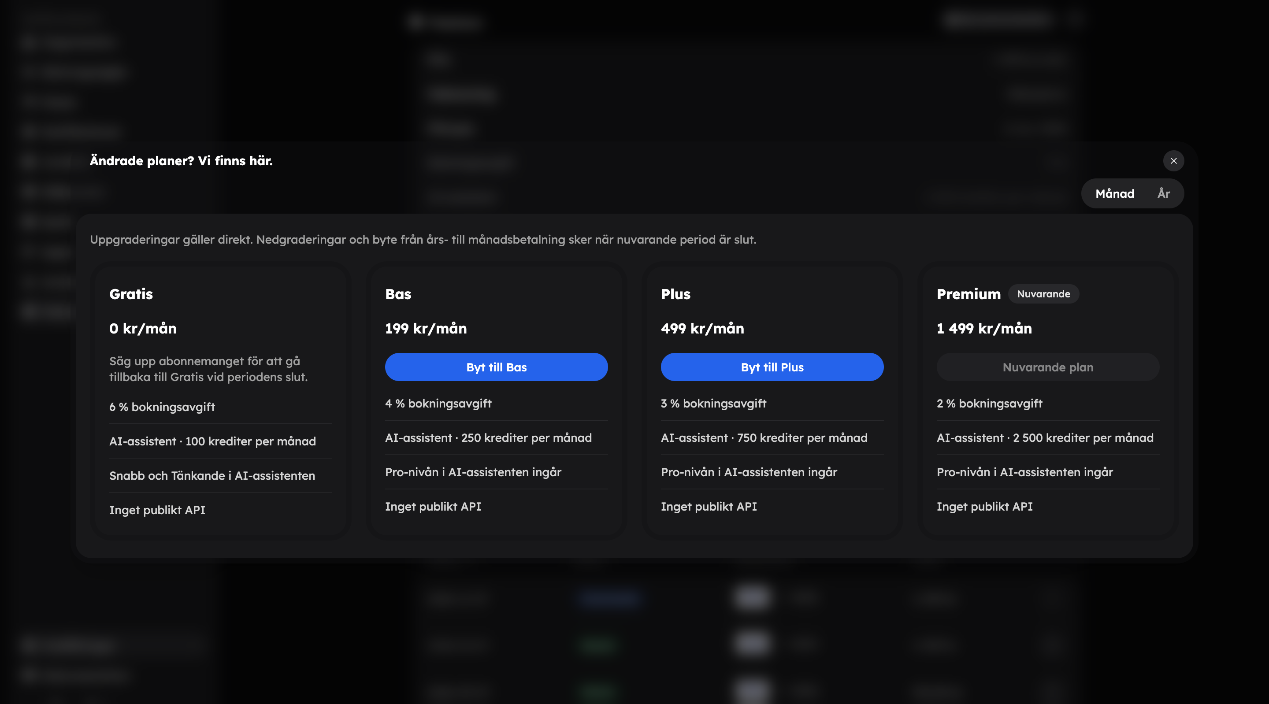Close the plan change dialog
Image resolution: width=1269 pixels, height=704 pixels.
[x=1173, y=161]
